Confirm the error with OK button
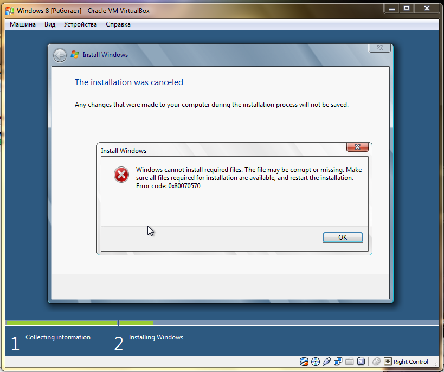 click(343, 237)
